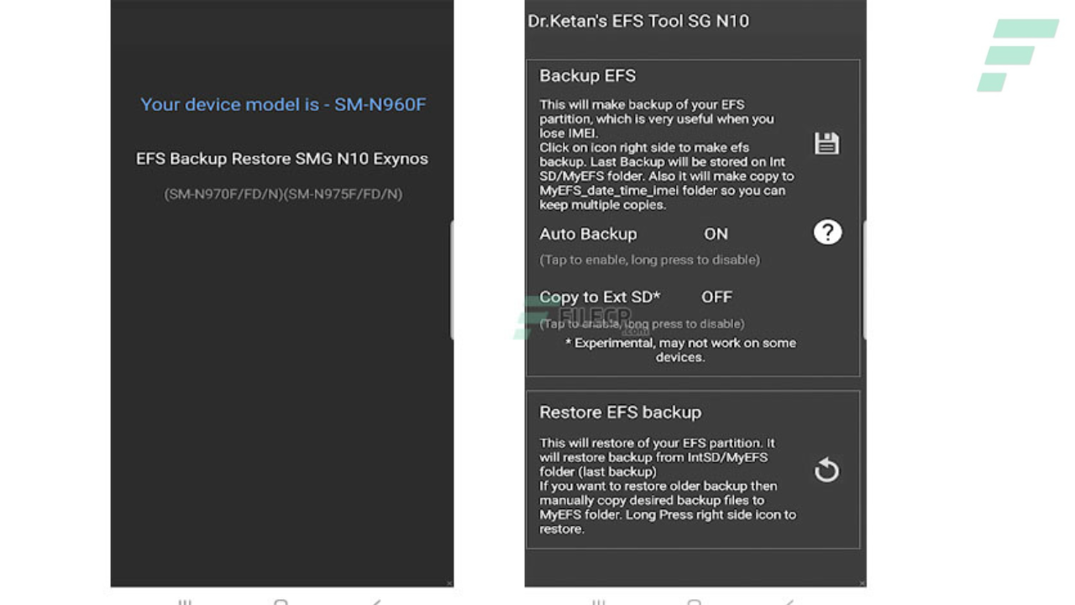Click the (SM-N970F/FD/N)(SM-N975F/FD/N) model list
This screenshot has height=605, width=1075.
(283, 194)
